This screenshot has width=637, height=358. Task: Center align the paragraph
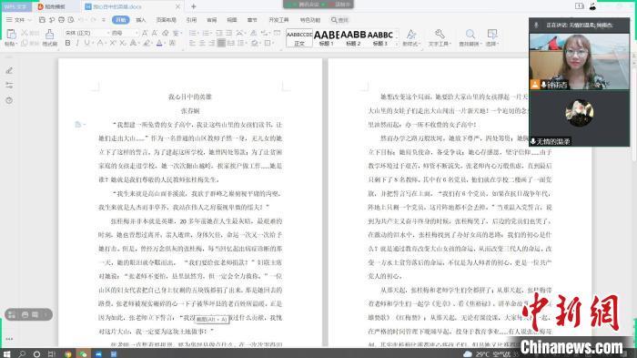click(202, 43)
